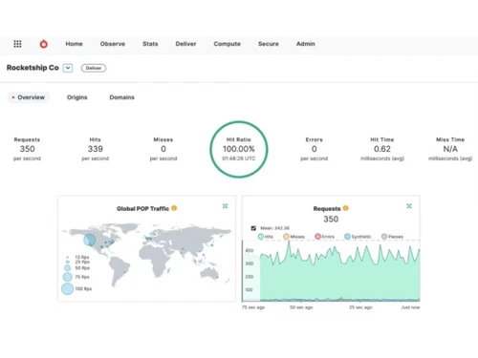
Task: Click the '25 sec ago' axis label
Action: [360, 307]
